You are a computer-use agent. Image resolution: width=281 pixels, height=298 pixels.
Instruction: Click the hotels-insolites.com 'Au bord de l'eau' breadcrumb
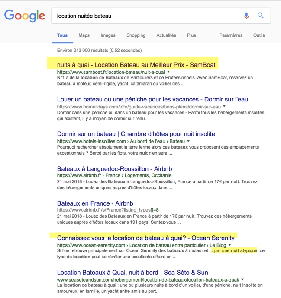[148, 141]
